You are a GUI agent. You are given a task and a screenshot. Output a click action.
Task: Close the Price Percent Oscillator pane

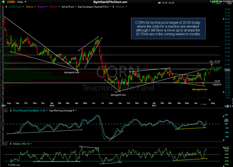click(6, 110)
